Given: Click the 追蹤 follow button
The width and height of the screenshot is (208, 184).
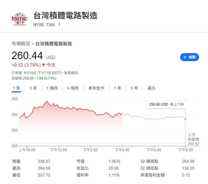Looking at the screenshot, I should 189,57.
